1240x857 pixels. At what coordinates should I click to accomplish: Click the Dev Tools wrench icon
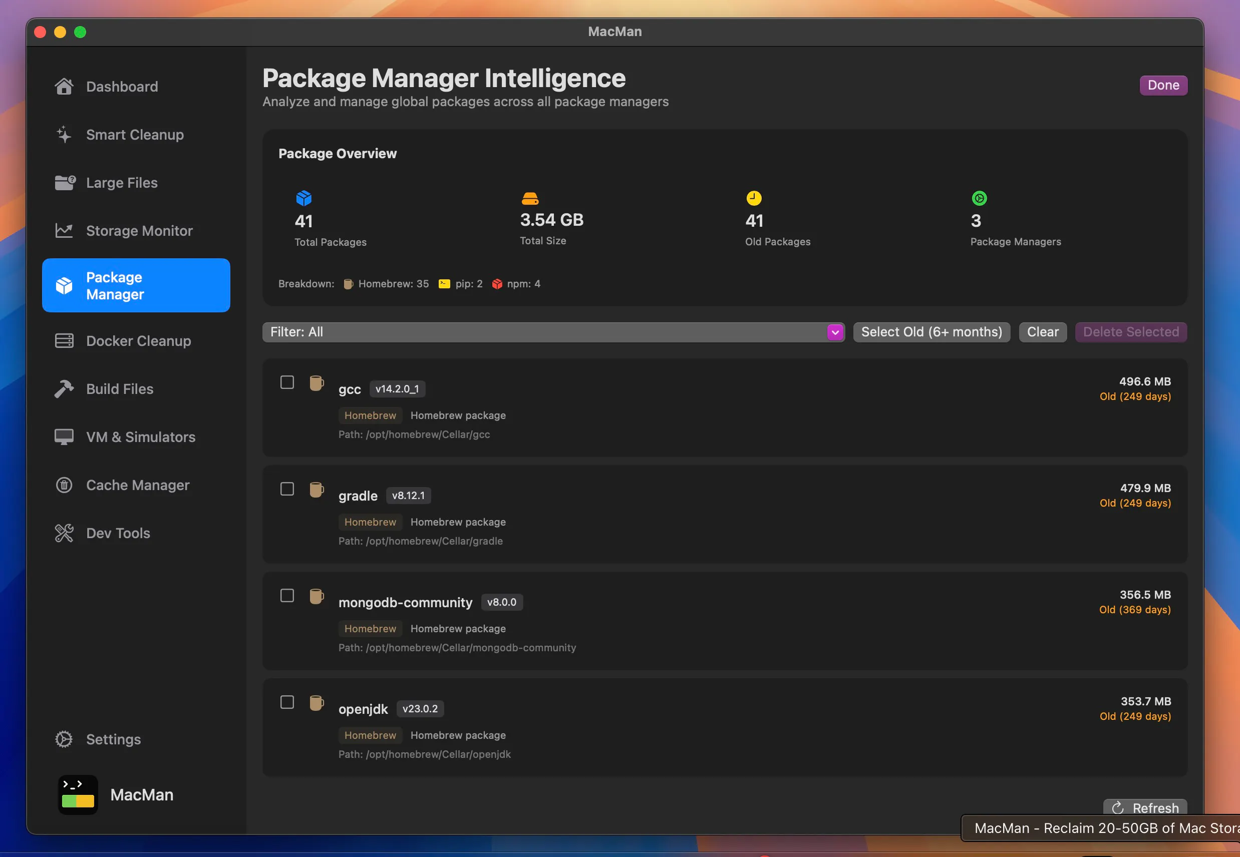(x=64, y=533)
